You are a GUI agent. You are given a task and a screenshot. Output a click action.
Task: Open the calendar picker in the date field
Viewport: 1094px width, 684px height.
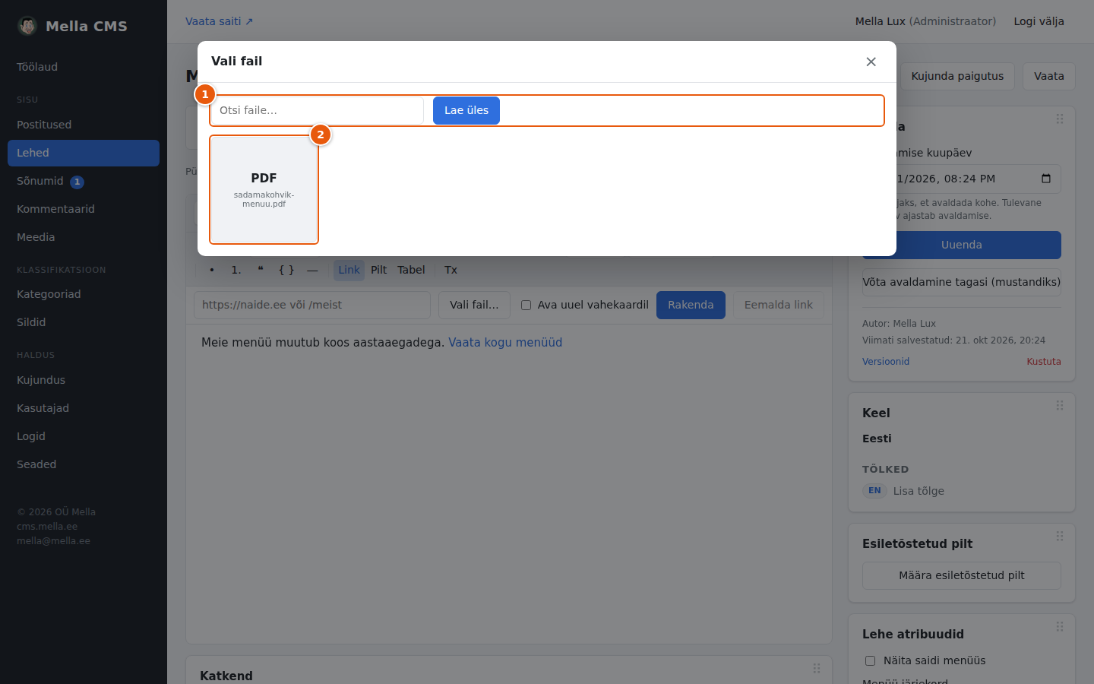click(x=1046, y=179)
